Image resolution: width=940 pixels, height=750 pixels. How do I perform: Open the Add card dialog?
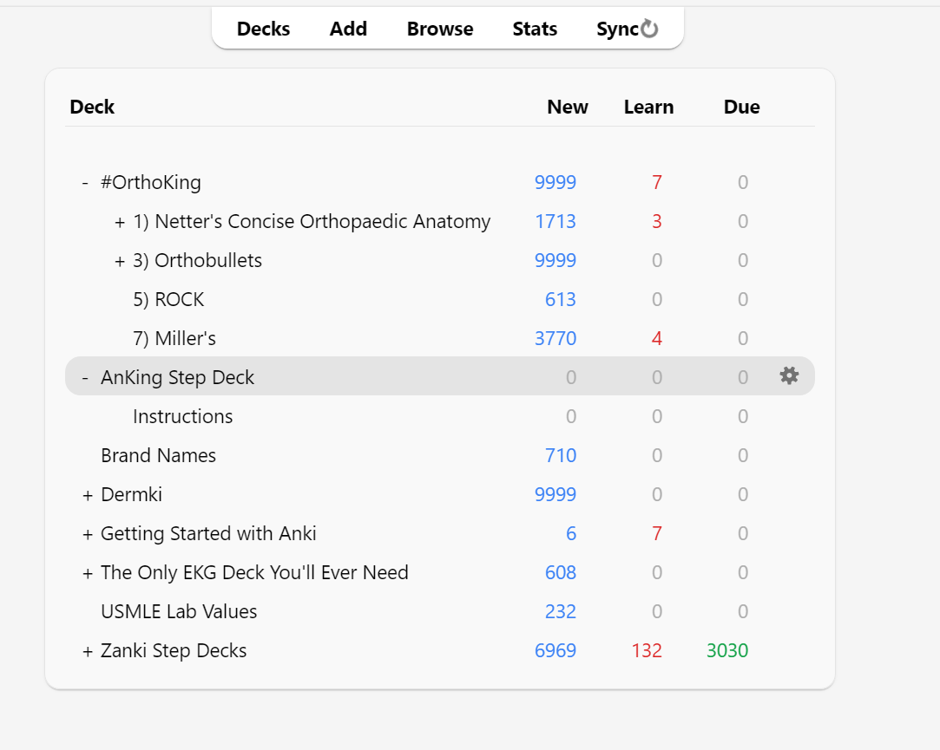(x=348, y=29)
